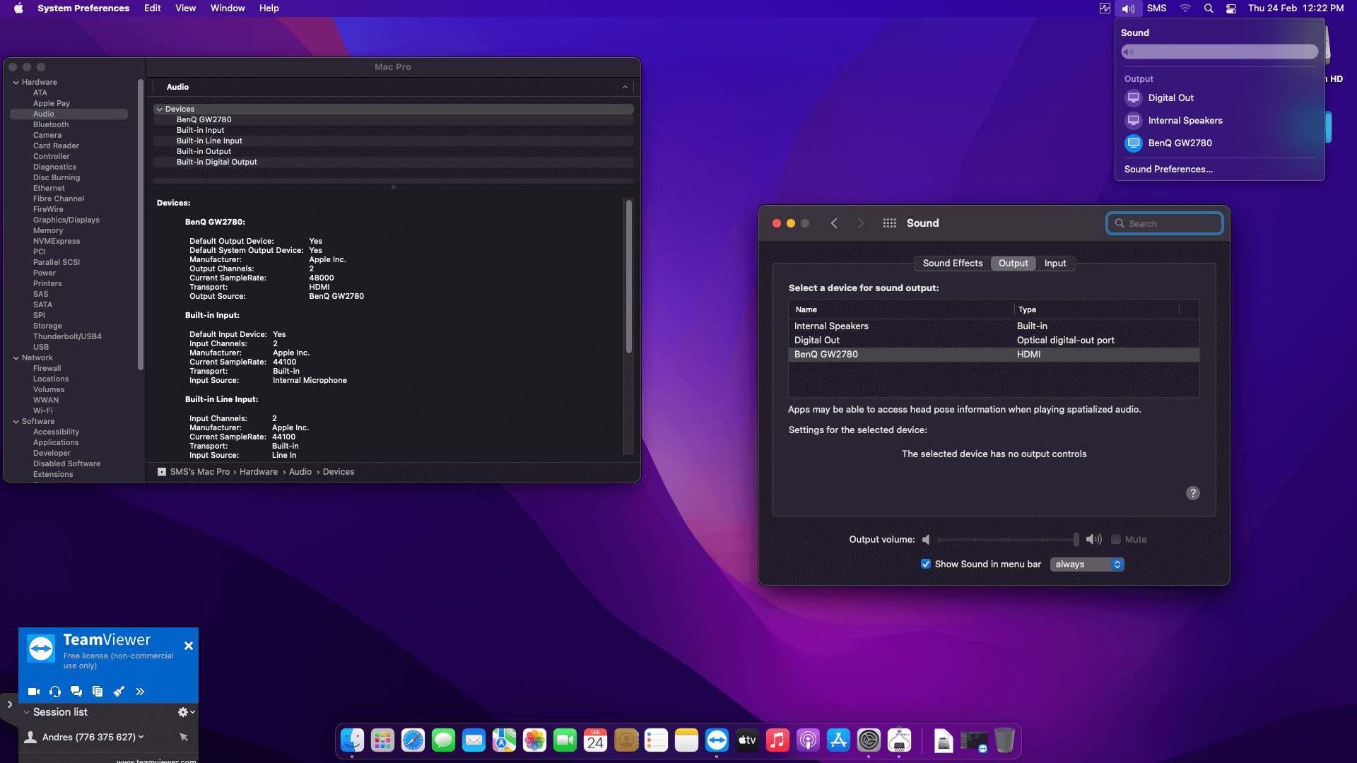Select Digital Out in Sound menu popup

coord(1219,98)
